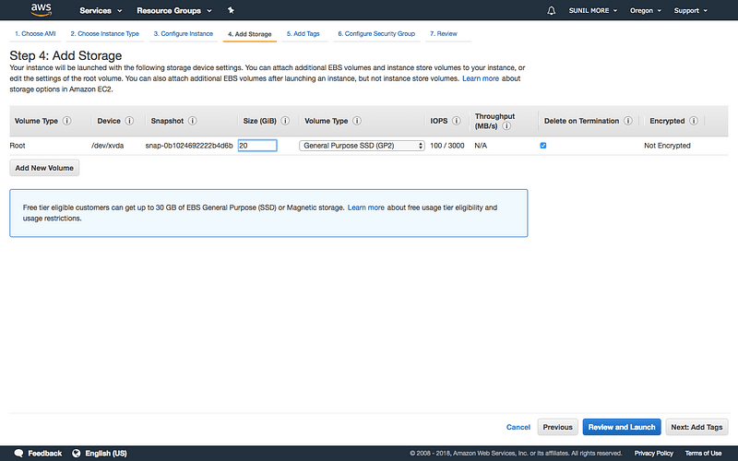Image resolution: width=738 pixels, height=461 pixels.
Task: Go to the 7. Review tab
Action: point(444,34)
